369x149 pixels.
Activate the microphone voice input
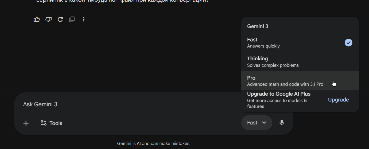tap(281, 123)
